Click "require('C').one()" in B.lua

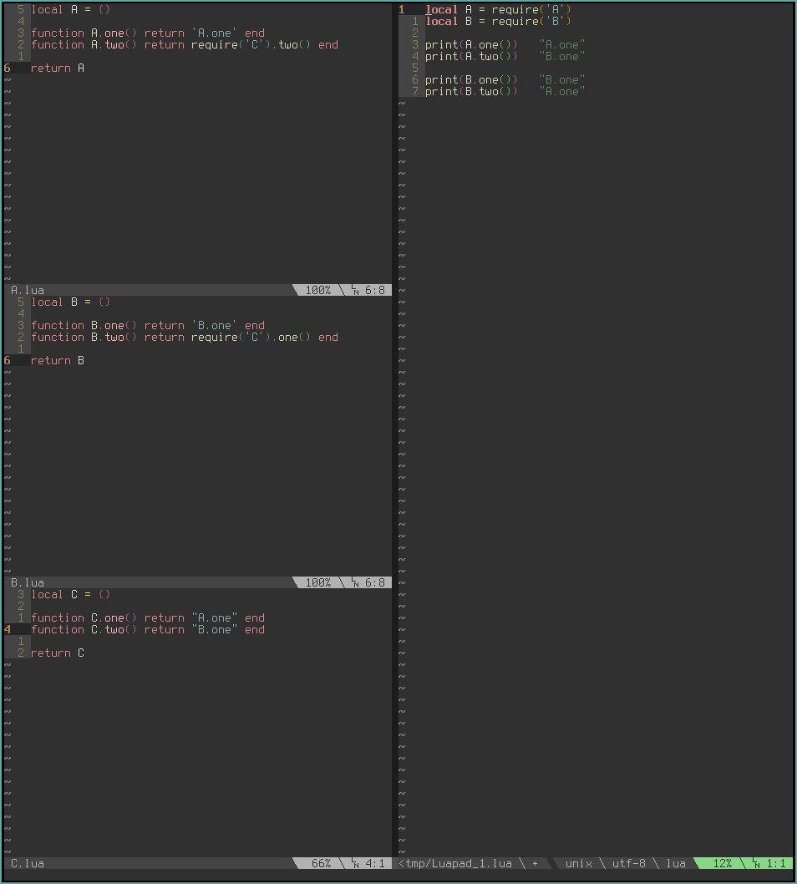point(251,337)
